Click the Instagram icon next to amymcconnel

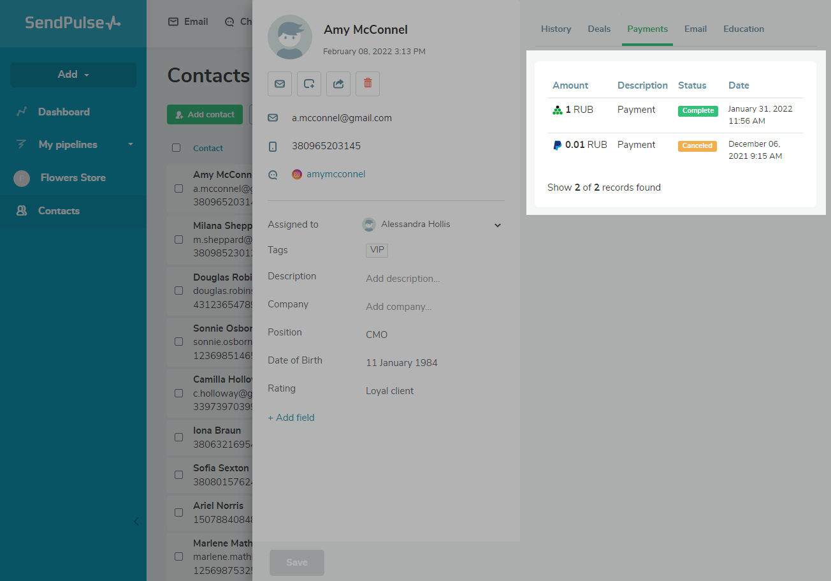point(297,174)
